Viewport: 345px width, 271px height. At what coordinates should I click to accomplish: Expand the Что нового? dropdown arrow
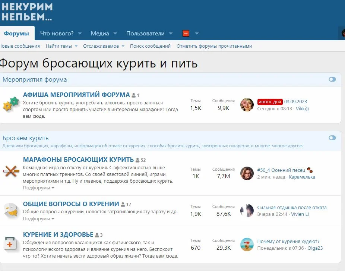pyautogui.click(x=80, y=34)
